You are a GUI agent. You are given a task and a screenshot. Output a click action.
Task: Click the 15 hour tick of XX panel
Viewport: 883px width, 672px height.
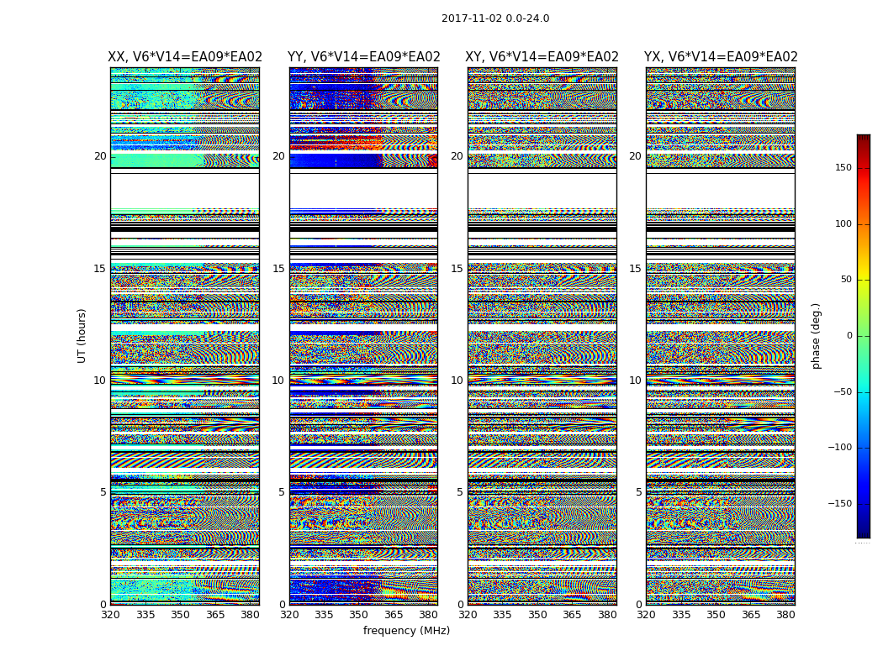tap(100, 269)
